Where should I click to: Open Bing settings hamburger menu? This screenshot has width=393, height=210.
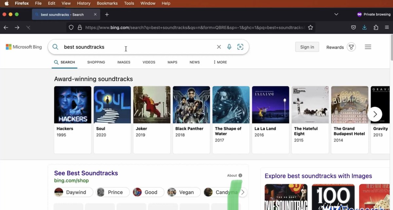point(368,47)
